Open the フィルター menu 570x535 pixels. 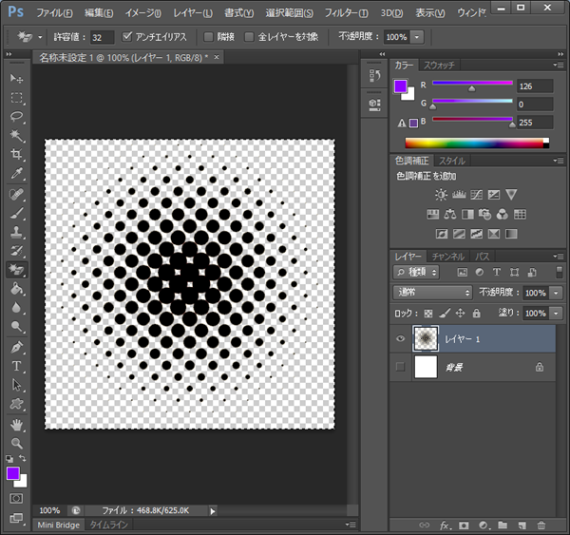tap(345, 13)
